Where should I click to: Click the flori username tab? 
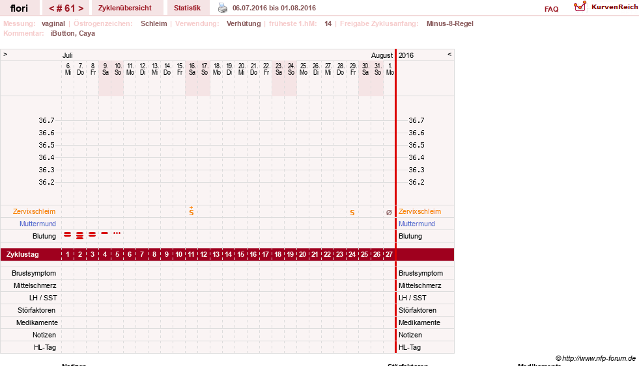pyautogui.click(x=19, y=8)
